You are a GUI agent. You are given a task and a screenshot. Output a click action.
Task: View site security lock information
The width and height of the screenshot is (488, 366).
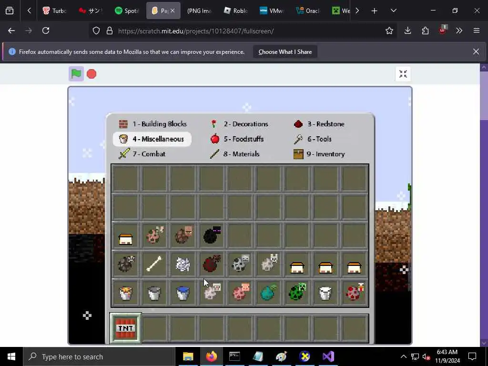pyautogui.click(x=110, y=31)
